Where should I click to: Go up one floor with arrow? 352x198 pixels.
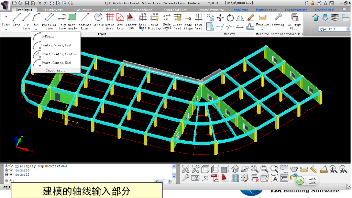pos(316,18)
